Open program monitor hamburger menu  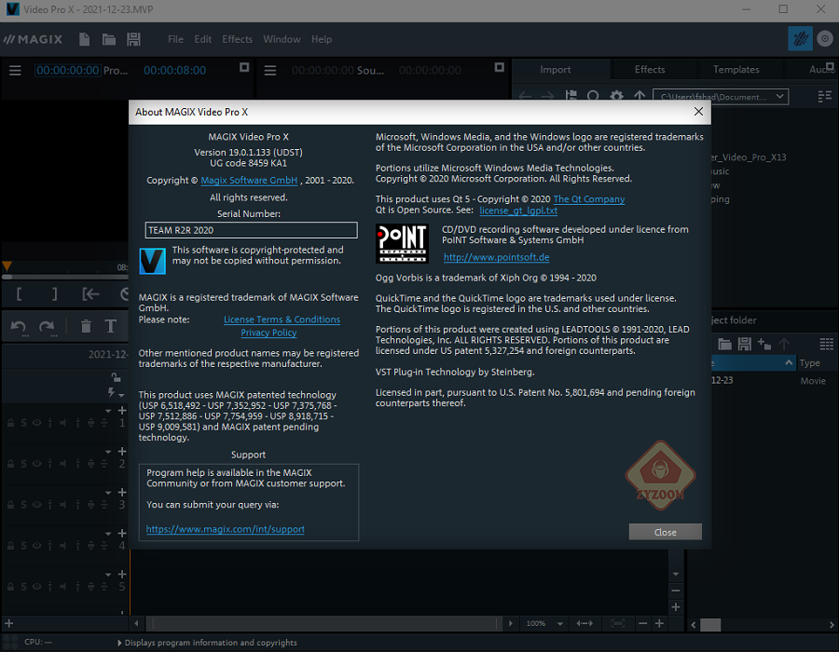pos(15,71)
